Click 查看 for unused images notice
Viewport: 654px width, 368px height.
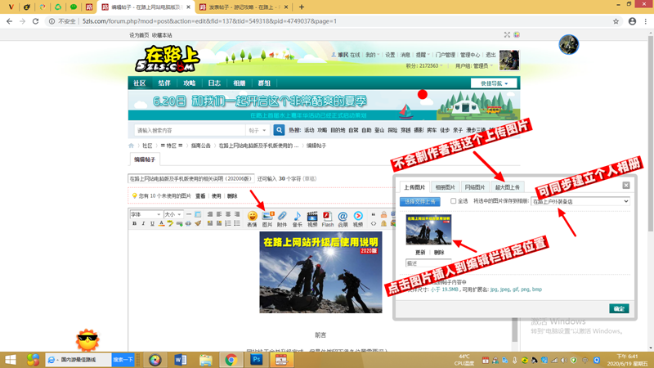[x=200, y=195]
